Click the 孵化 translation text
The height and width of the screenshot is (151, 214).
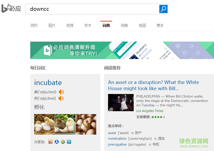(x=39, y=107)
